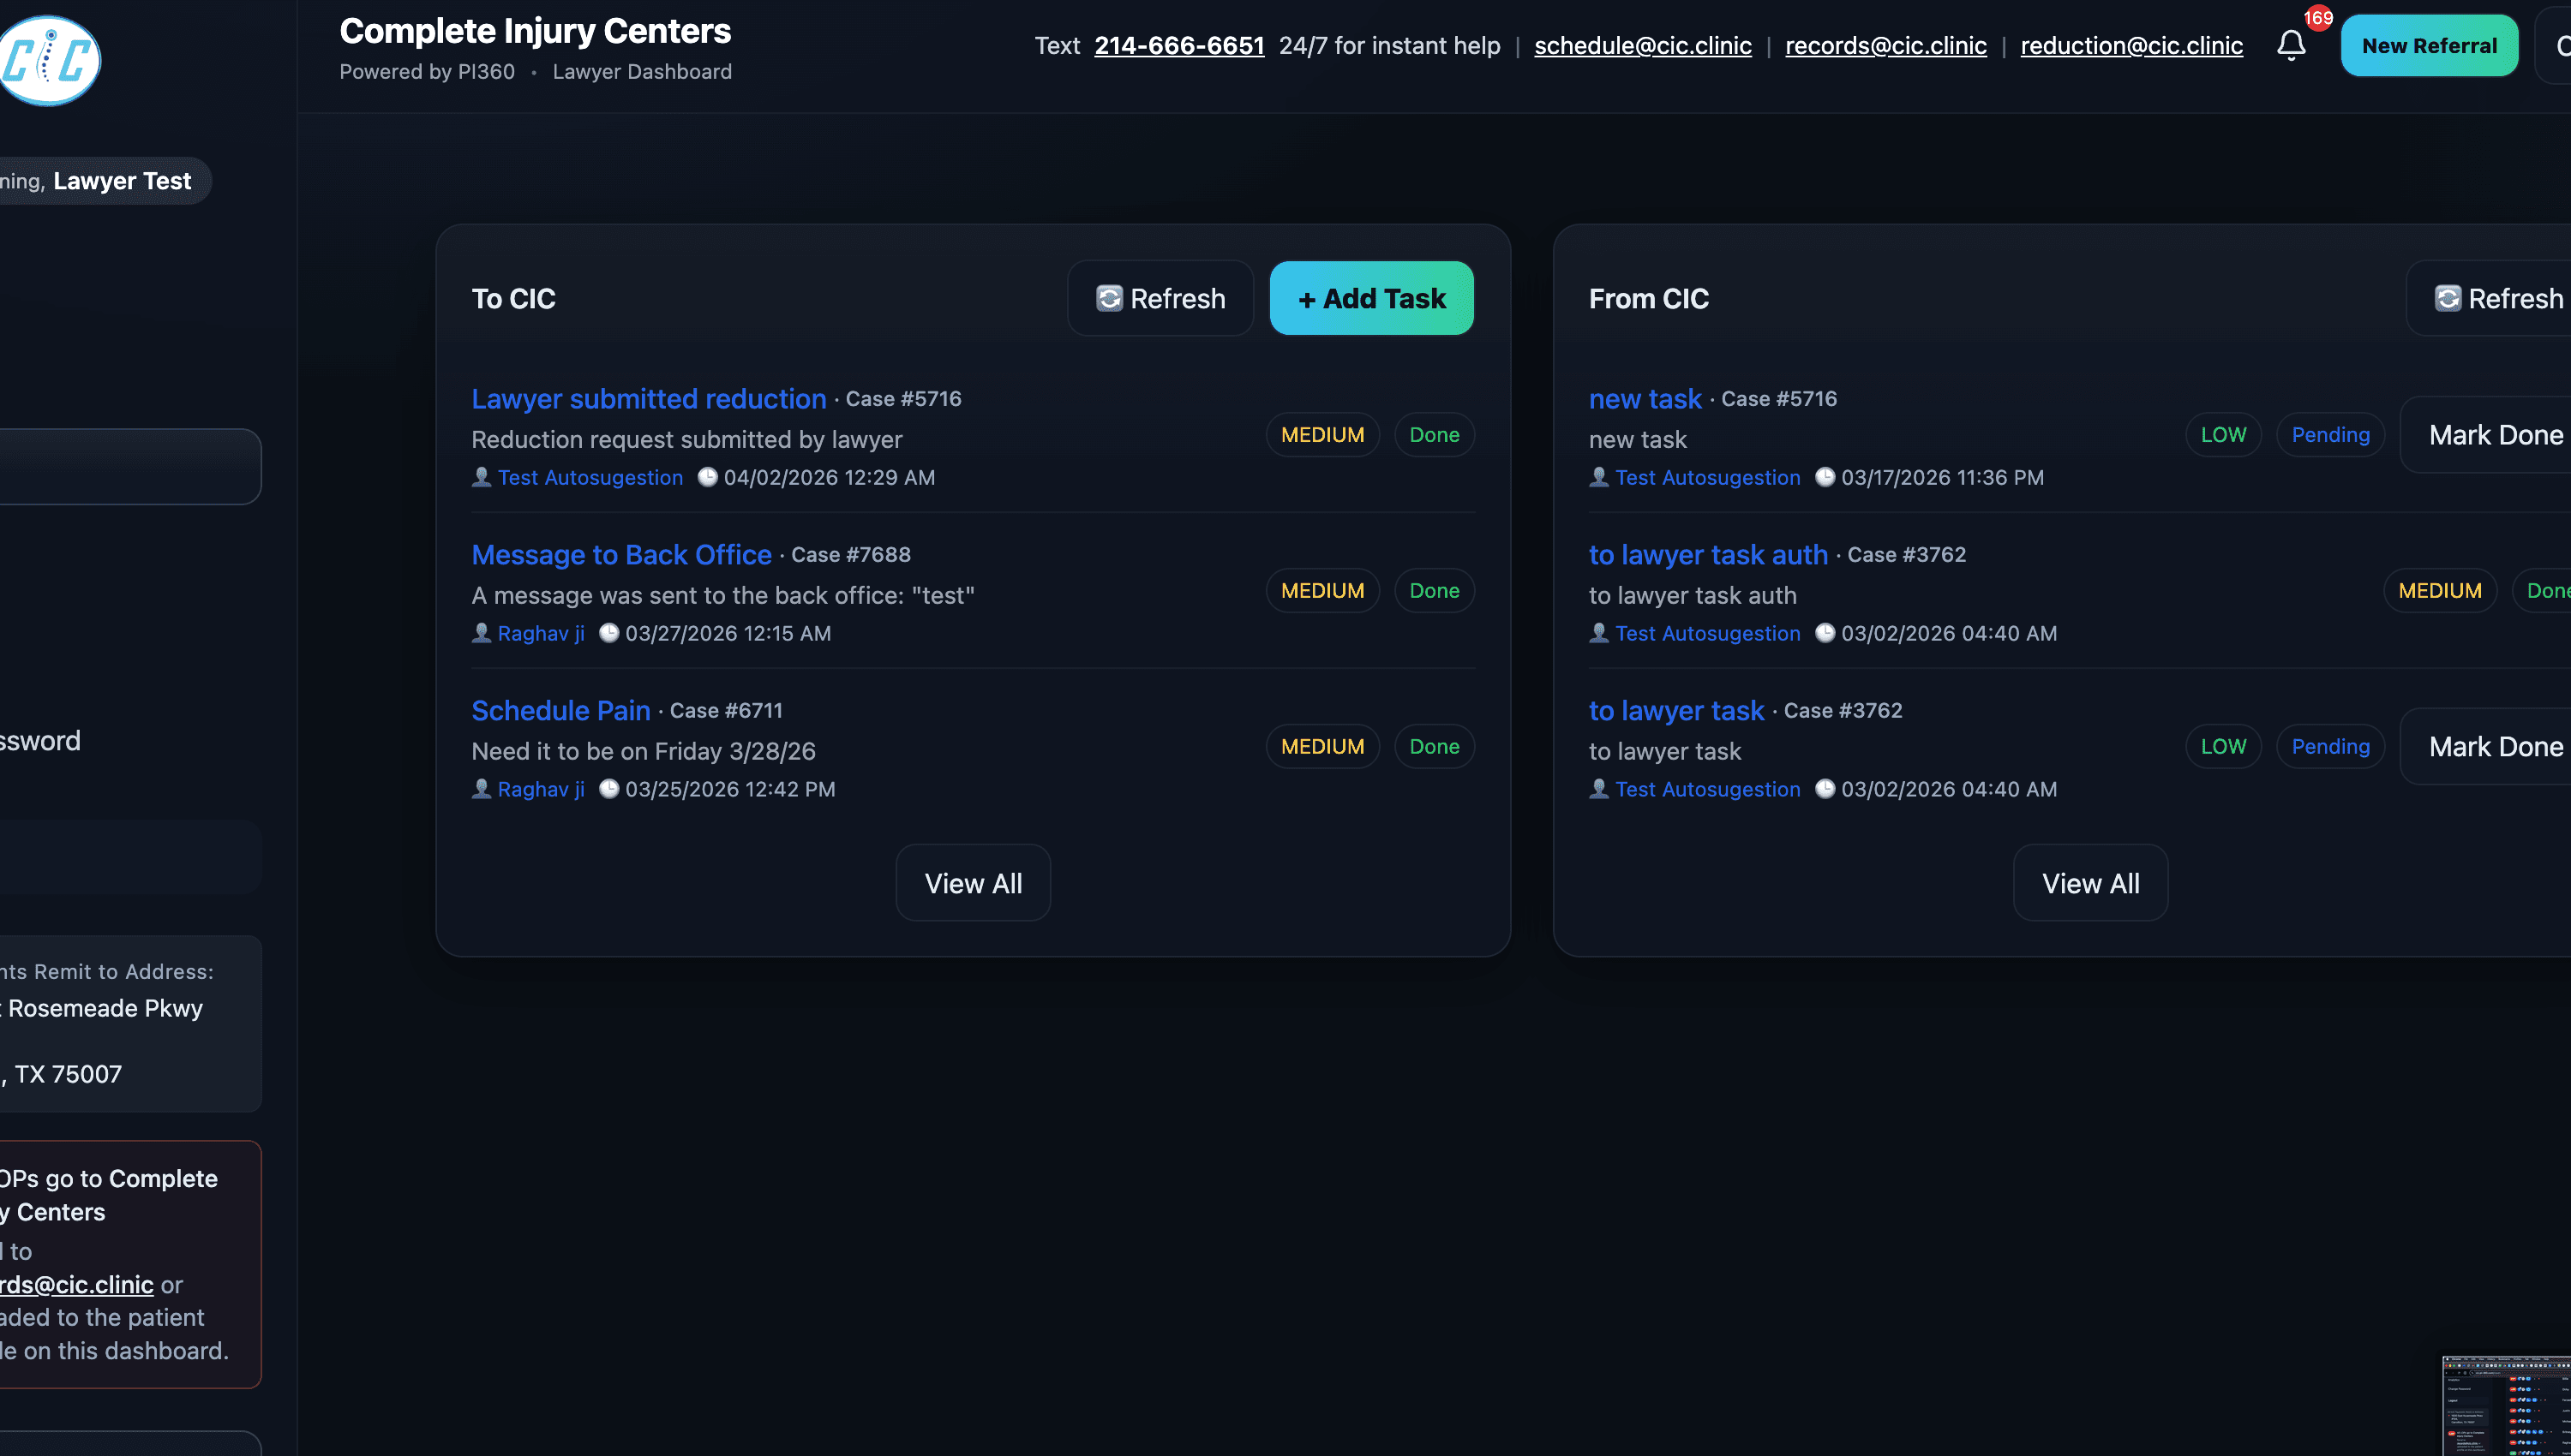Click refresh icon in To CIC panel
Image resolution: width=2571 pixels, height=1456 pixels.
coord(1108,298)
